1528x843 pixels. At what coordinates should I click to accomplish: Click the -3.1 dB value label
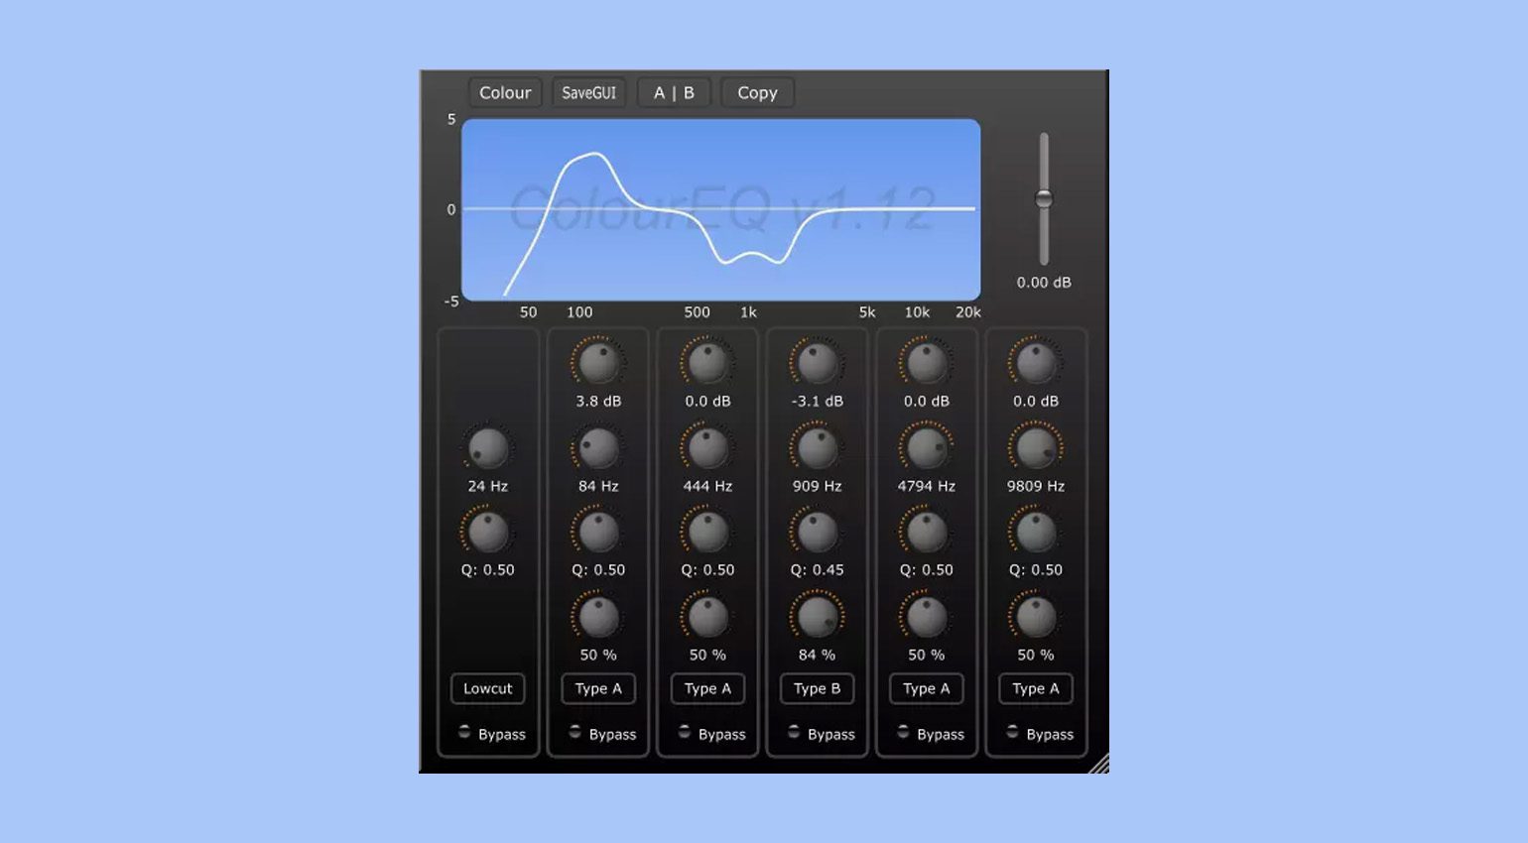pos(818,402)
